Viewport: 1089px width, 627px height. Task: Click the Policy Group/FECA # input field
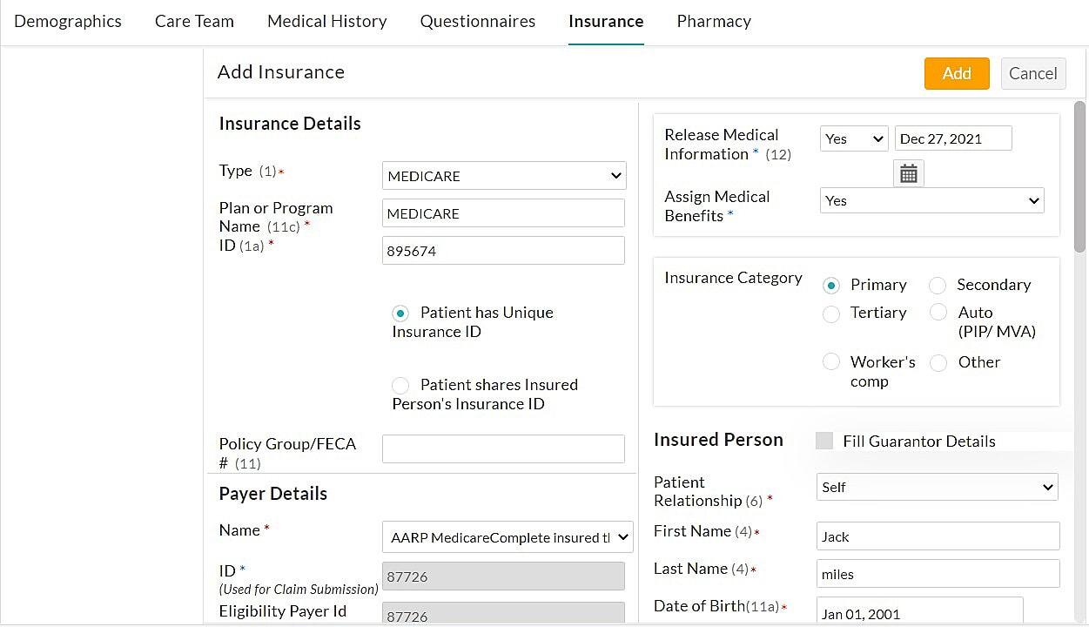click(503, 448)
